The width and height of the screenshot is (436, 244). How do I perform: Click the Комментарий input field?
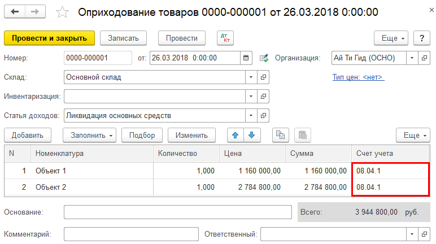pos(131,234)
